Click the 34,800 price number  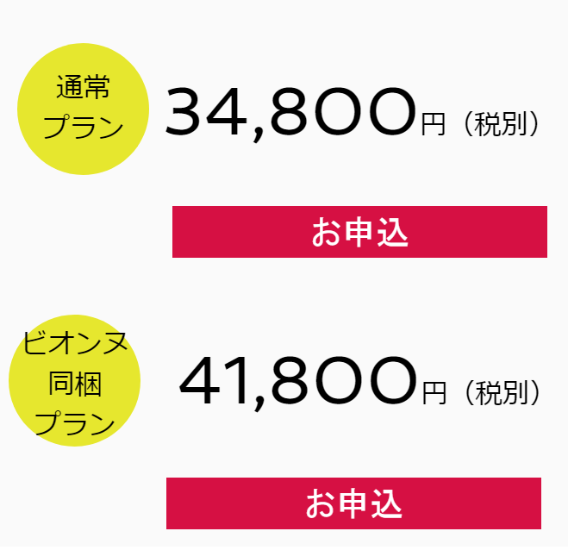pos(290,112)
